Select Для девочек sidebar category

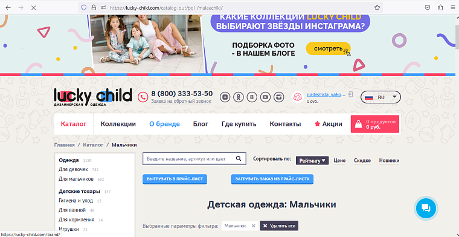point(73,169)
